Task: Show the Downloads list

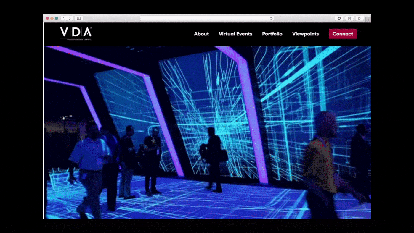Action: (x=339, y=18)
